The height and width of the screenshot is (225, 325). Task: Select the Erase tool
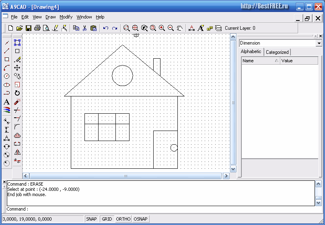(x=17, y=59)
